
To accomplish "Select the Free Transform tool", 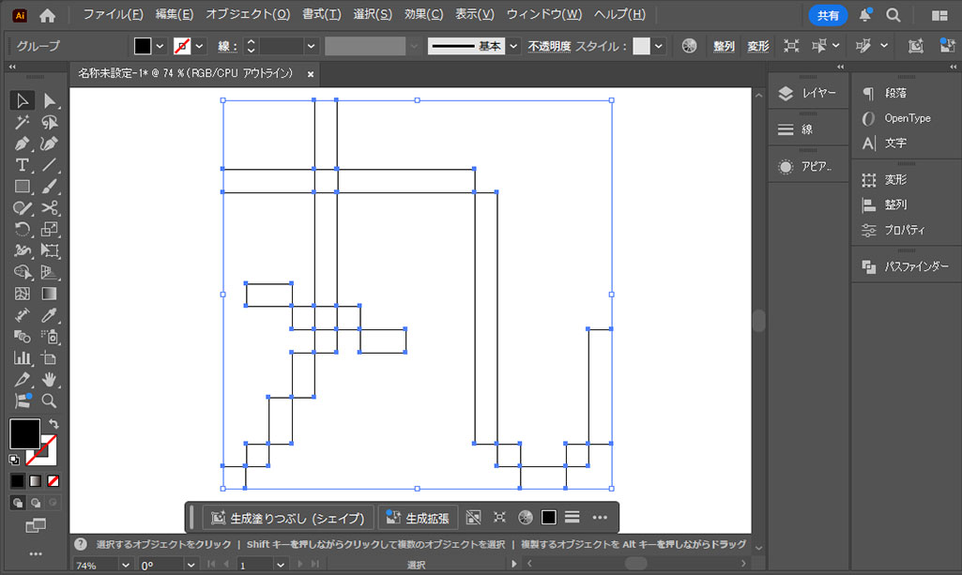I will 49,250.
